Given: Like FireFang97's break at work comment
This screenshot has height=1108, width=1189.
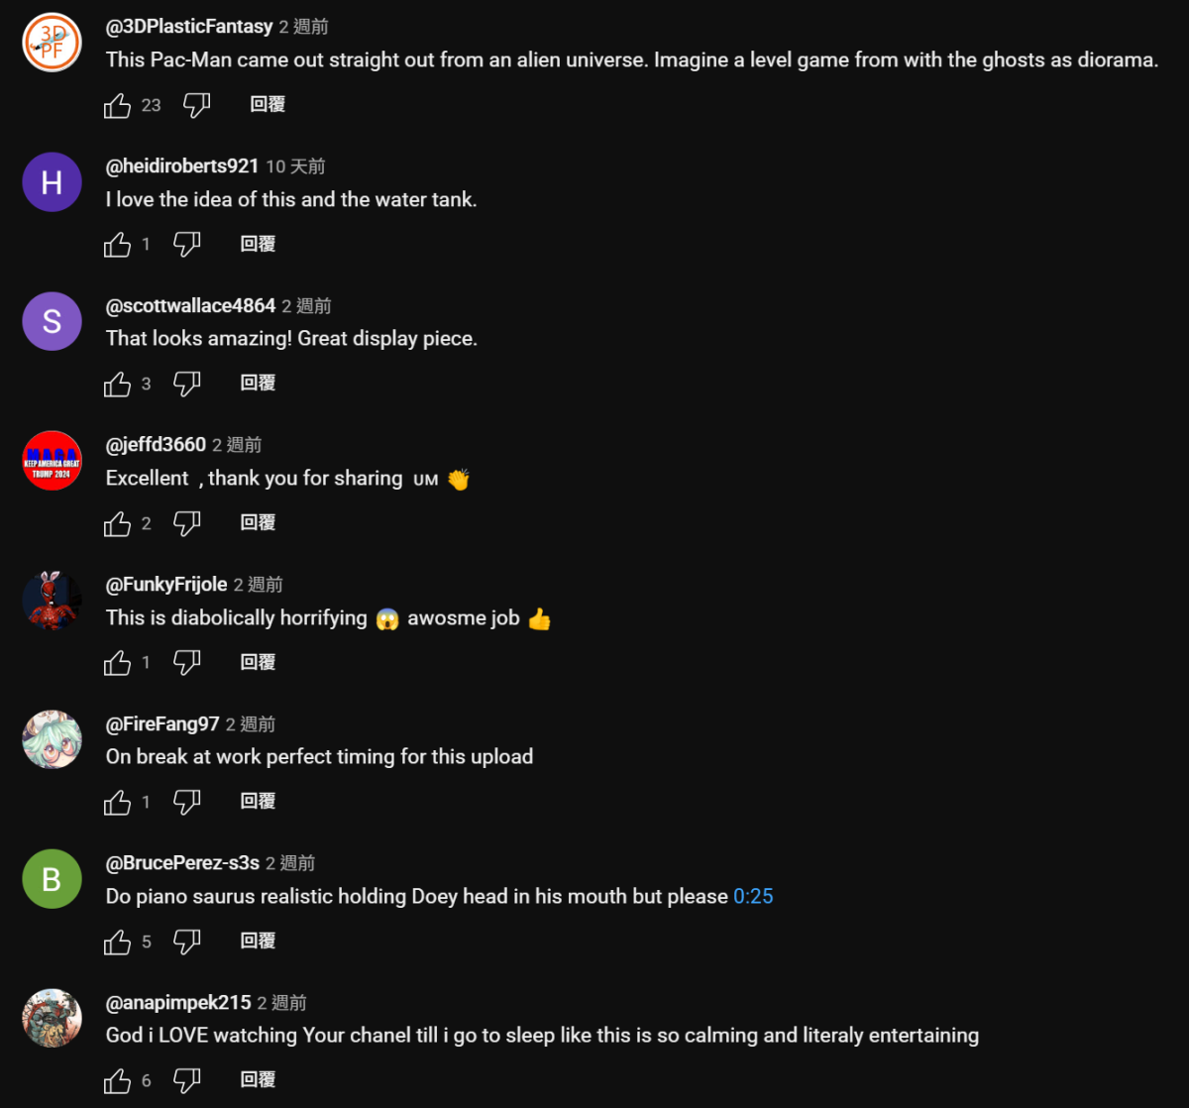Looking at the screenshot, I should 117,801.
